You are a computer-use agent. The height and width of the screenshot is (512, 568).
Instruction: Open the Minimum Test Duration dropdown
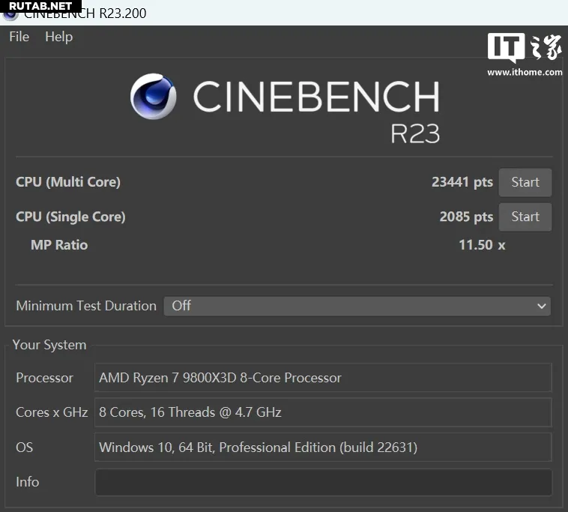click(x=357, y=306)
